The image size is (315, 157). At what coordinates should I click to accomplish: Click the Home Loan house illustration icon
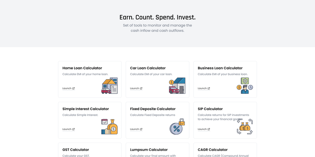(x=110, y=86)
